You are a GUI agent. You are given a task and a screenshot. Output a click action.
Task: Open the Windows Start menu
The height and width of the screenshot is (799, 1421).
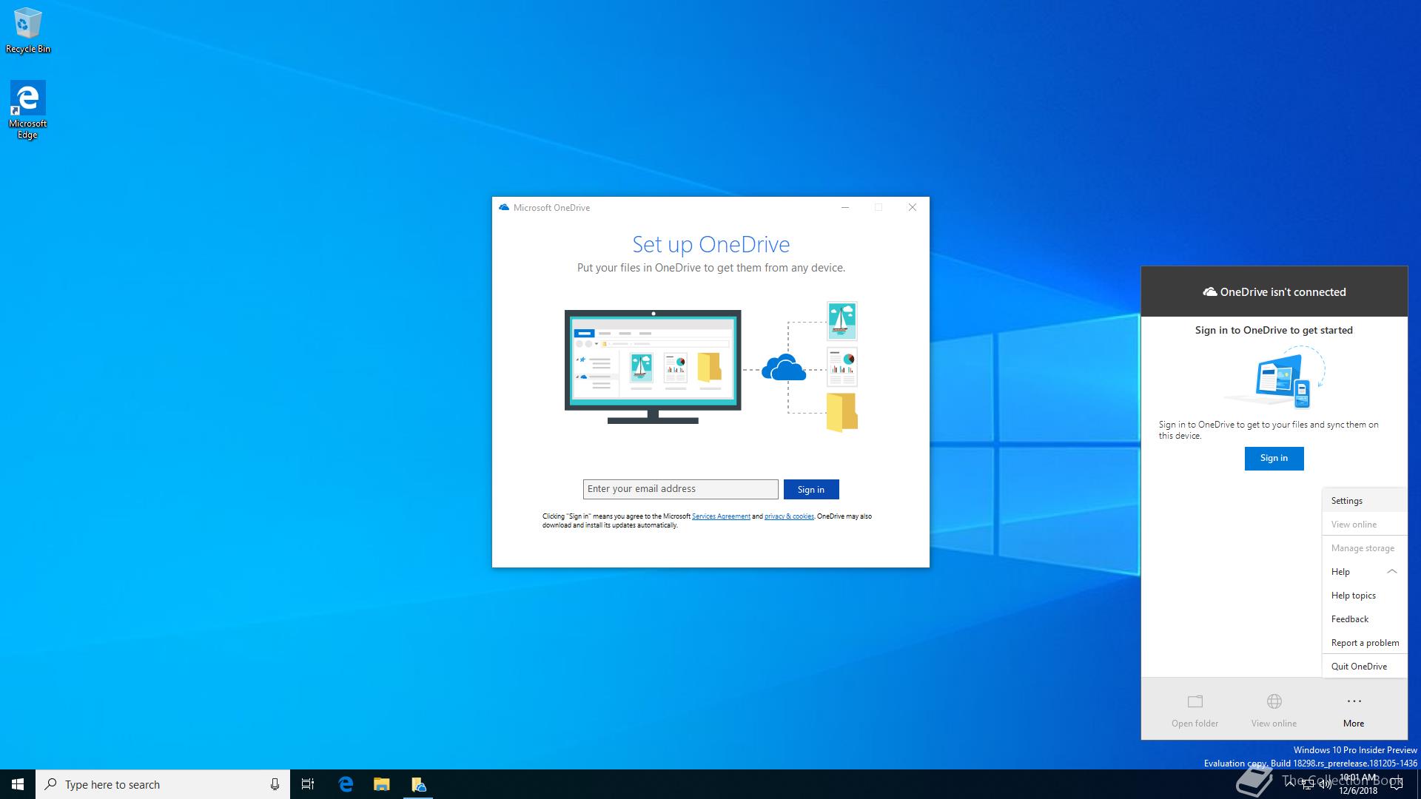point(18,784)
